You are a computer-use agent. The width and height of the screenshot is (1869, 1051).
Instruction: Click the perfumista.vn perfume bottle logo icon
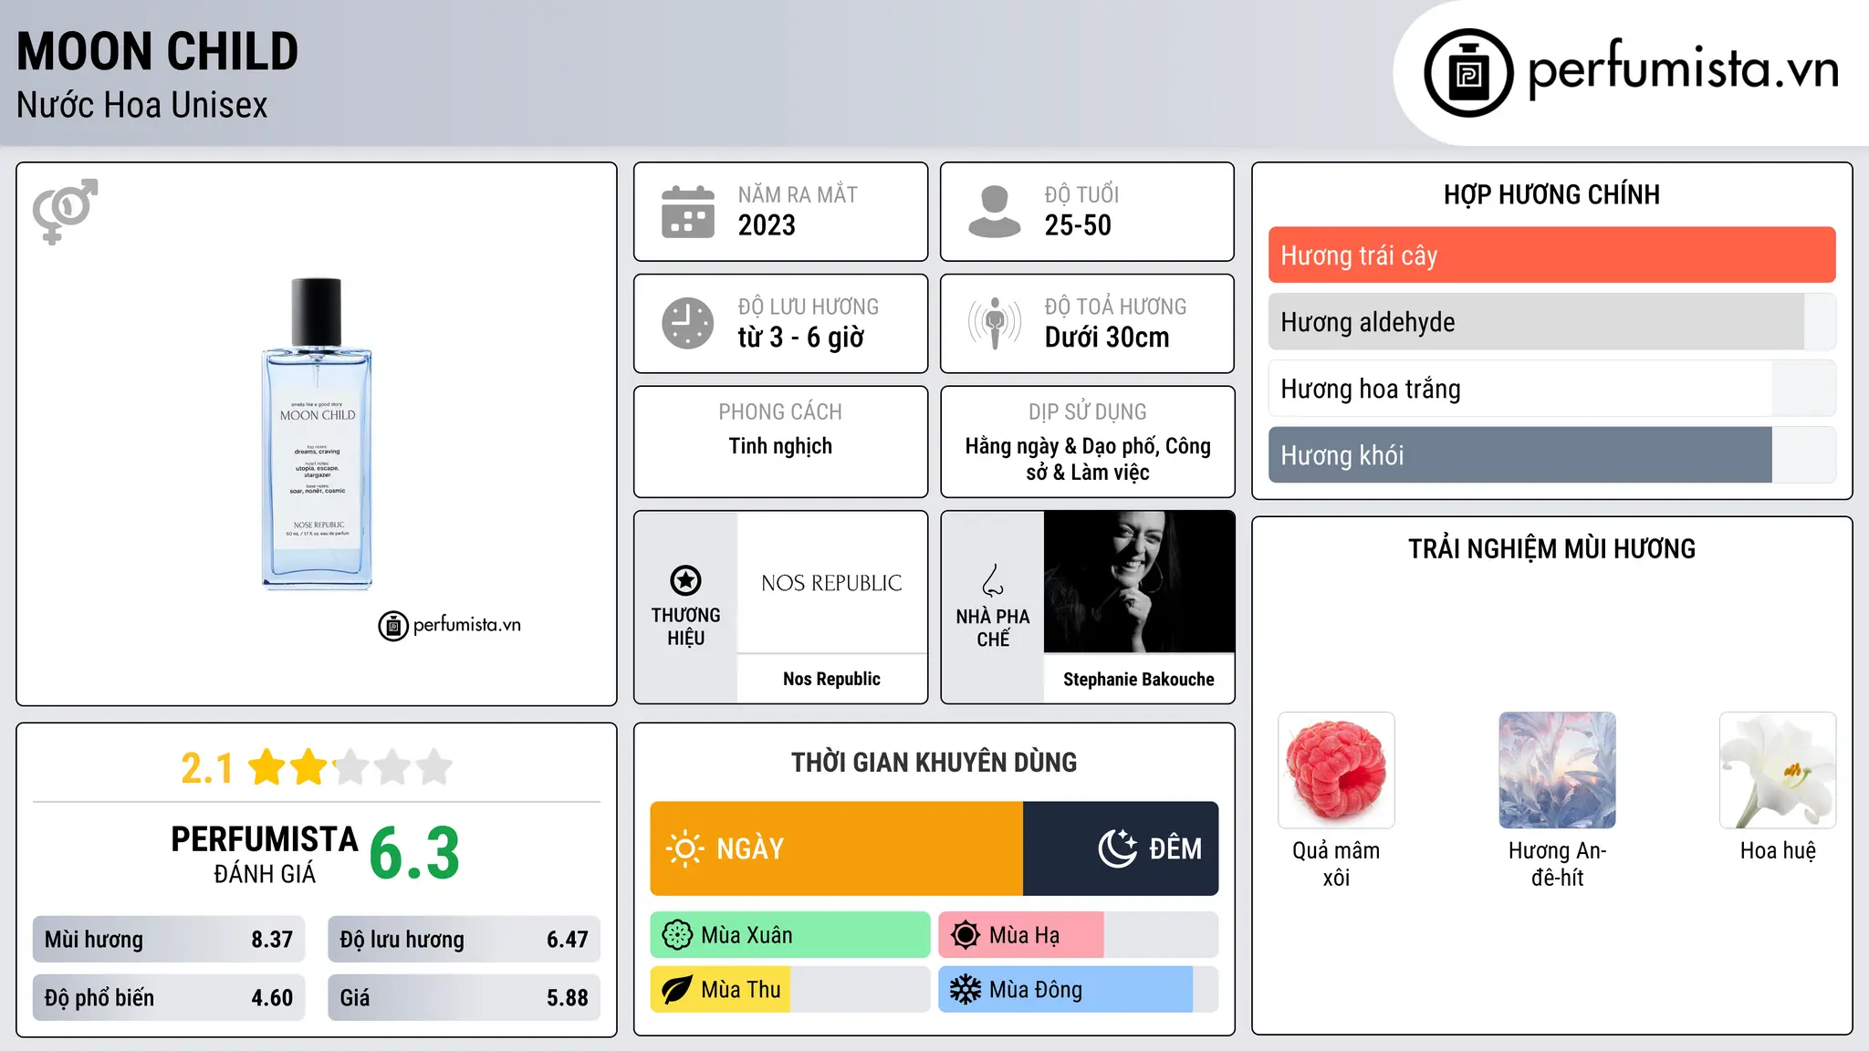[x=1468, y=73]
